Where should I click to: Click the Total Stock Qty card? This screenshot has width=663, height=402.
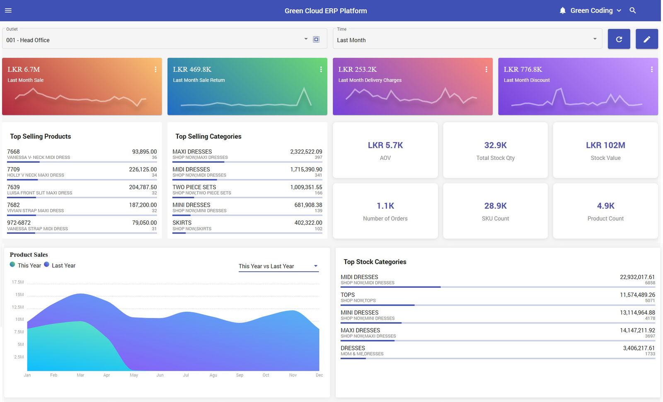click(495, 150)
